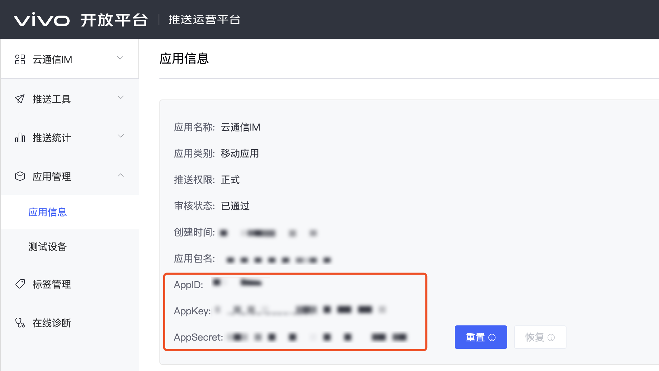Image resolution: width=659 pixels, height=371 pixels.
Task: Click the 审核状态 value 已通过
Action: (235, 206)
